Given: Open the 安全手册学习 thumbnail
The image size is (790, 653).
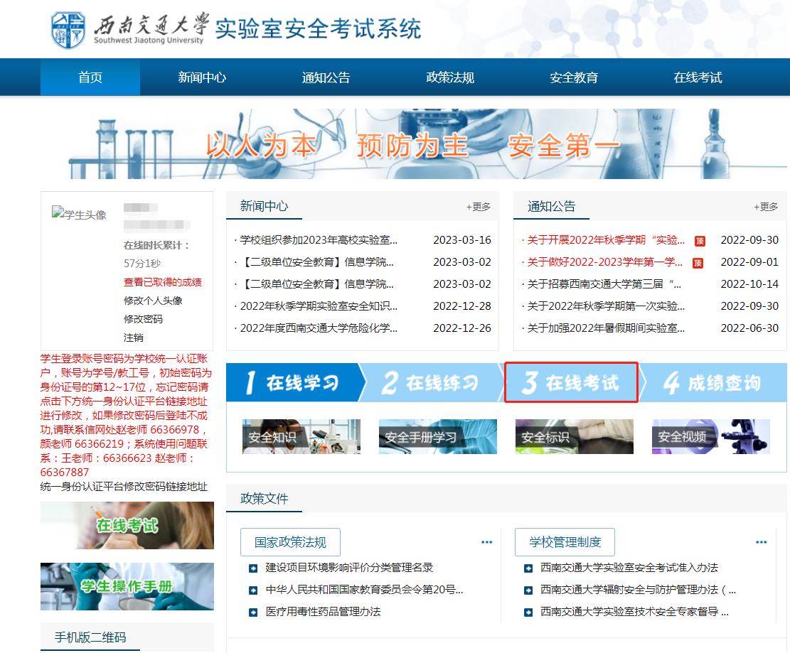Looking at the screenshot, I should [x=437, y=436].
